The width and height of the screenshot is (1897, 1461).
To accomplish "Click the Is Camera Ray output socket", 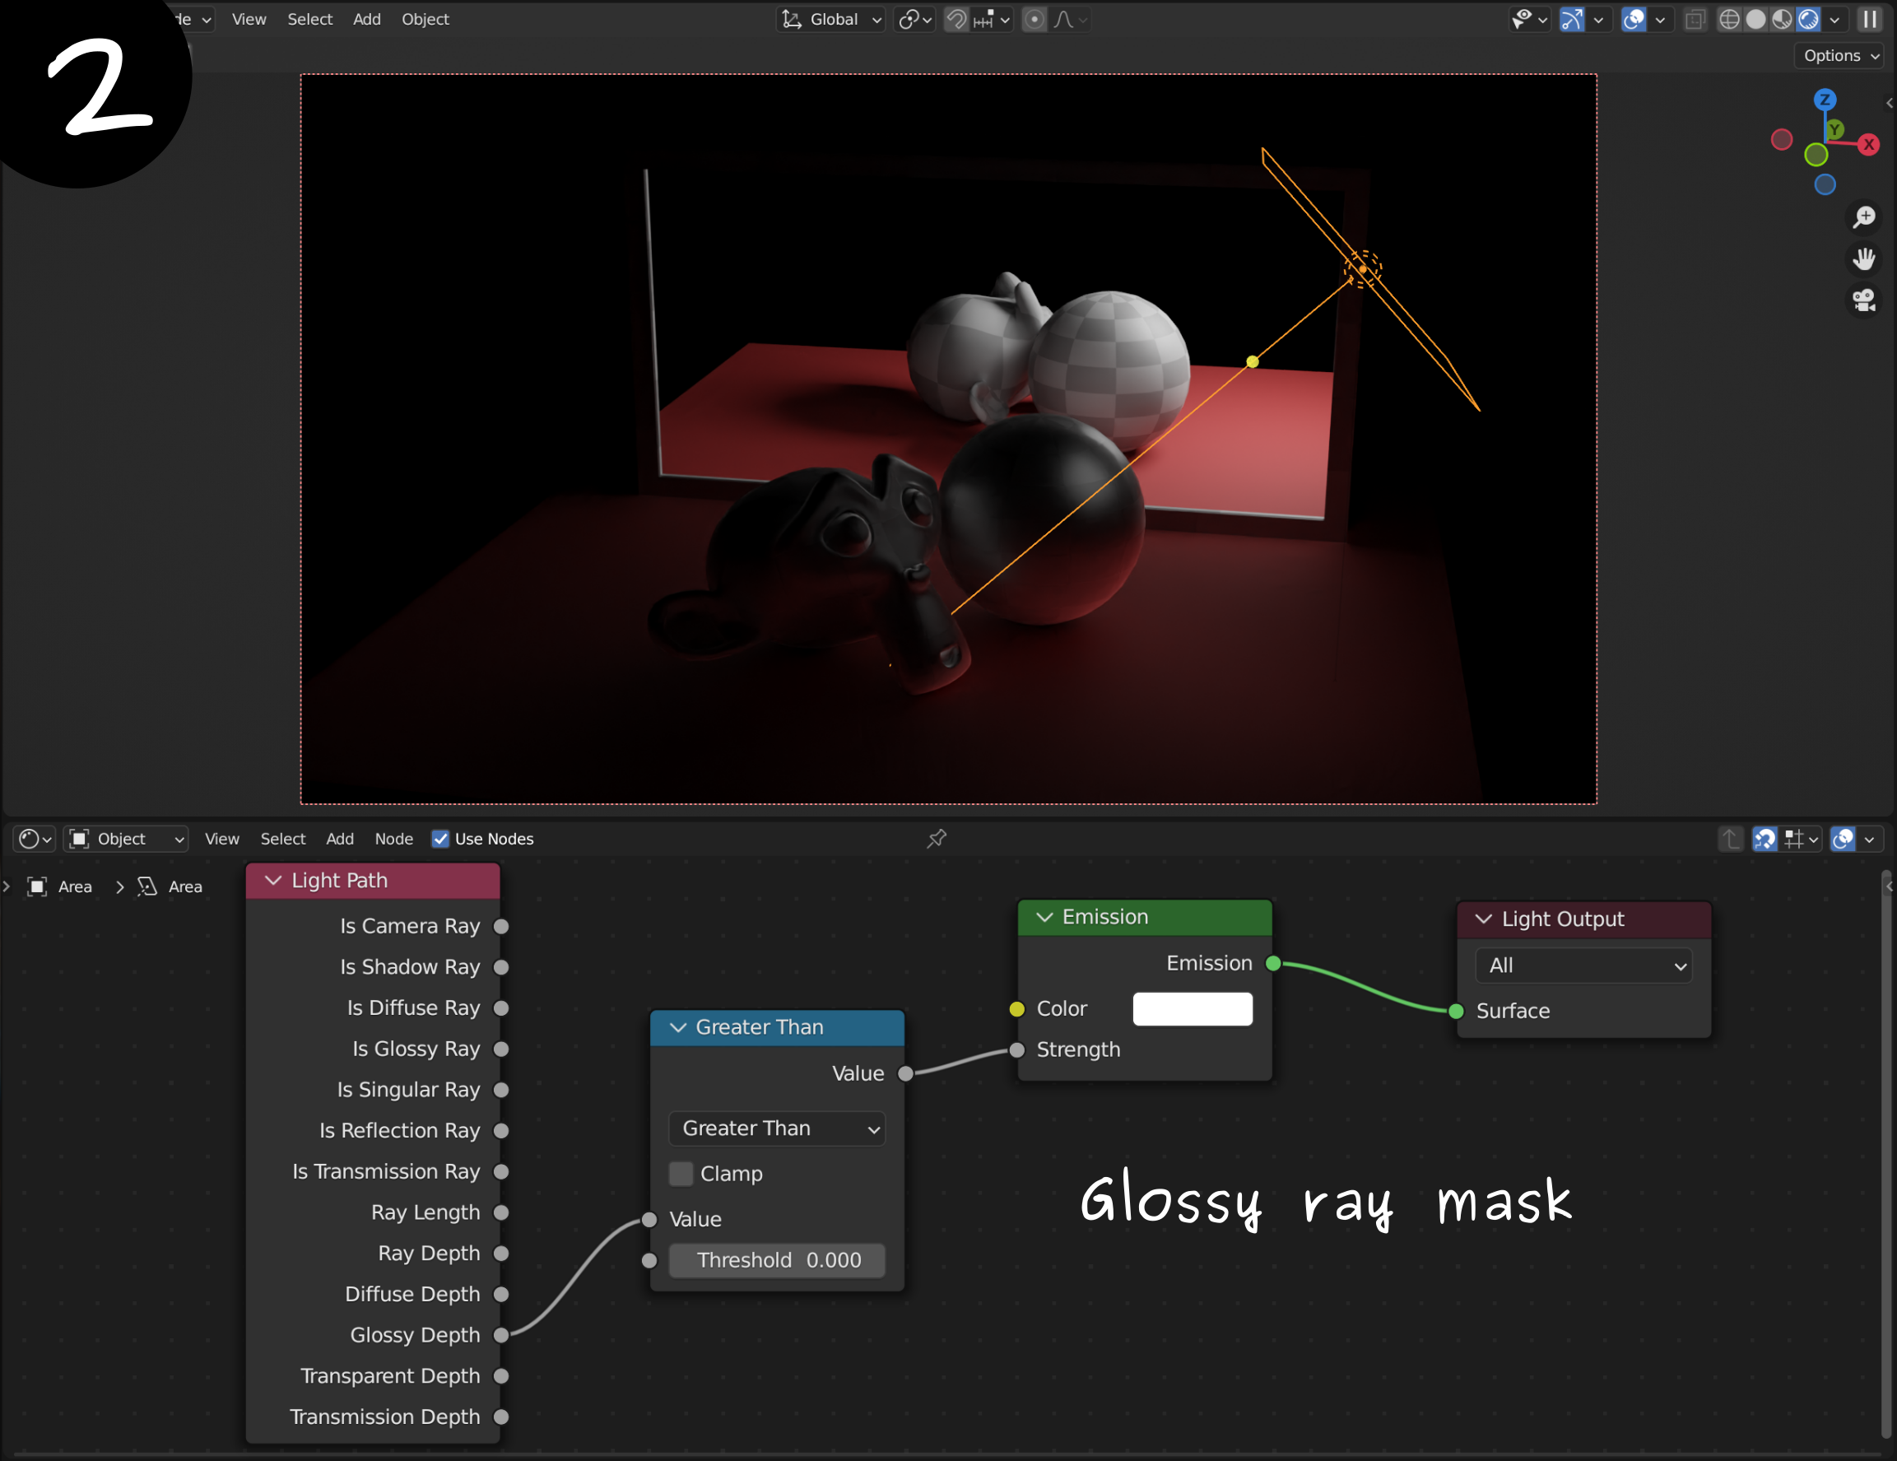I will pyautogui.click(x=501, y=926).
